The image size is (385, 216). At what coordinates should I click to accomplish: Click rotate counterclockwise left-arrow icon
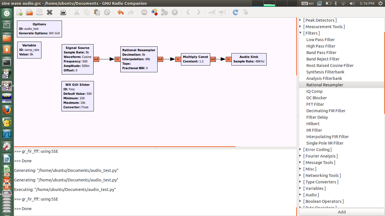pos(188,12)
